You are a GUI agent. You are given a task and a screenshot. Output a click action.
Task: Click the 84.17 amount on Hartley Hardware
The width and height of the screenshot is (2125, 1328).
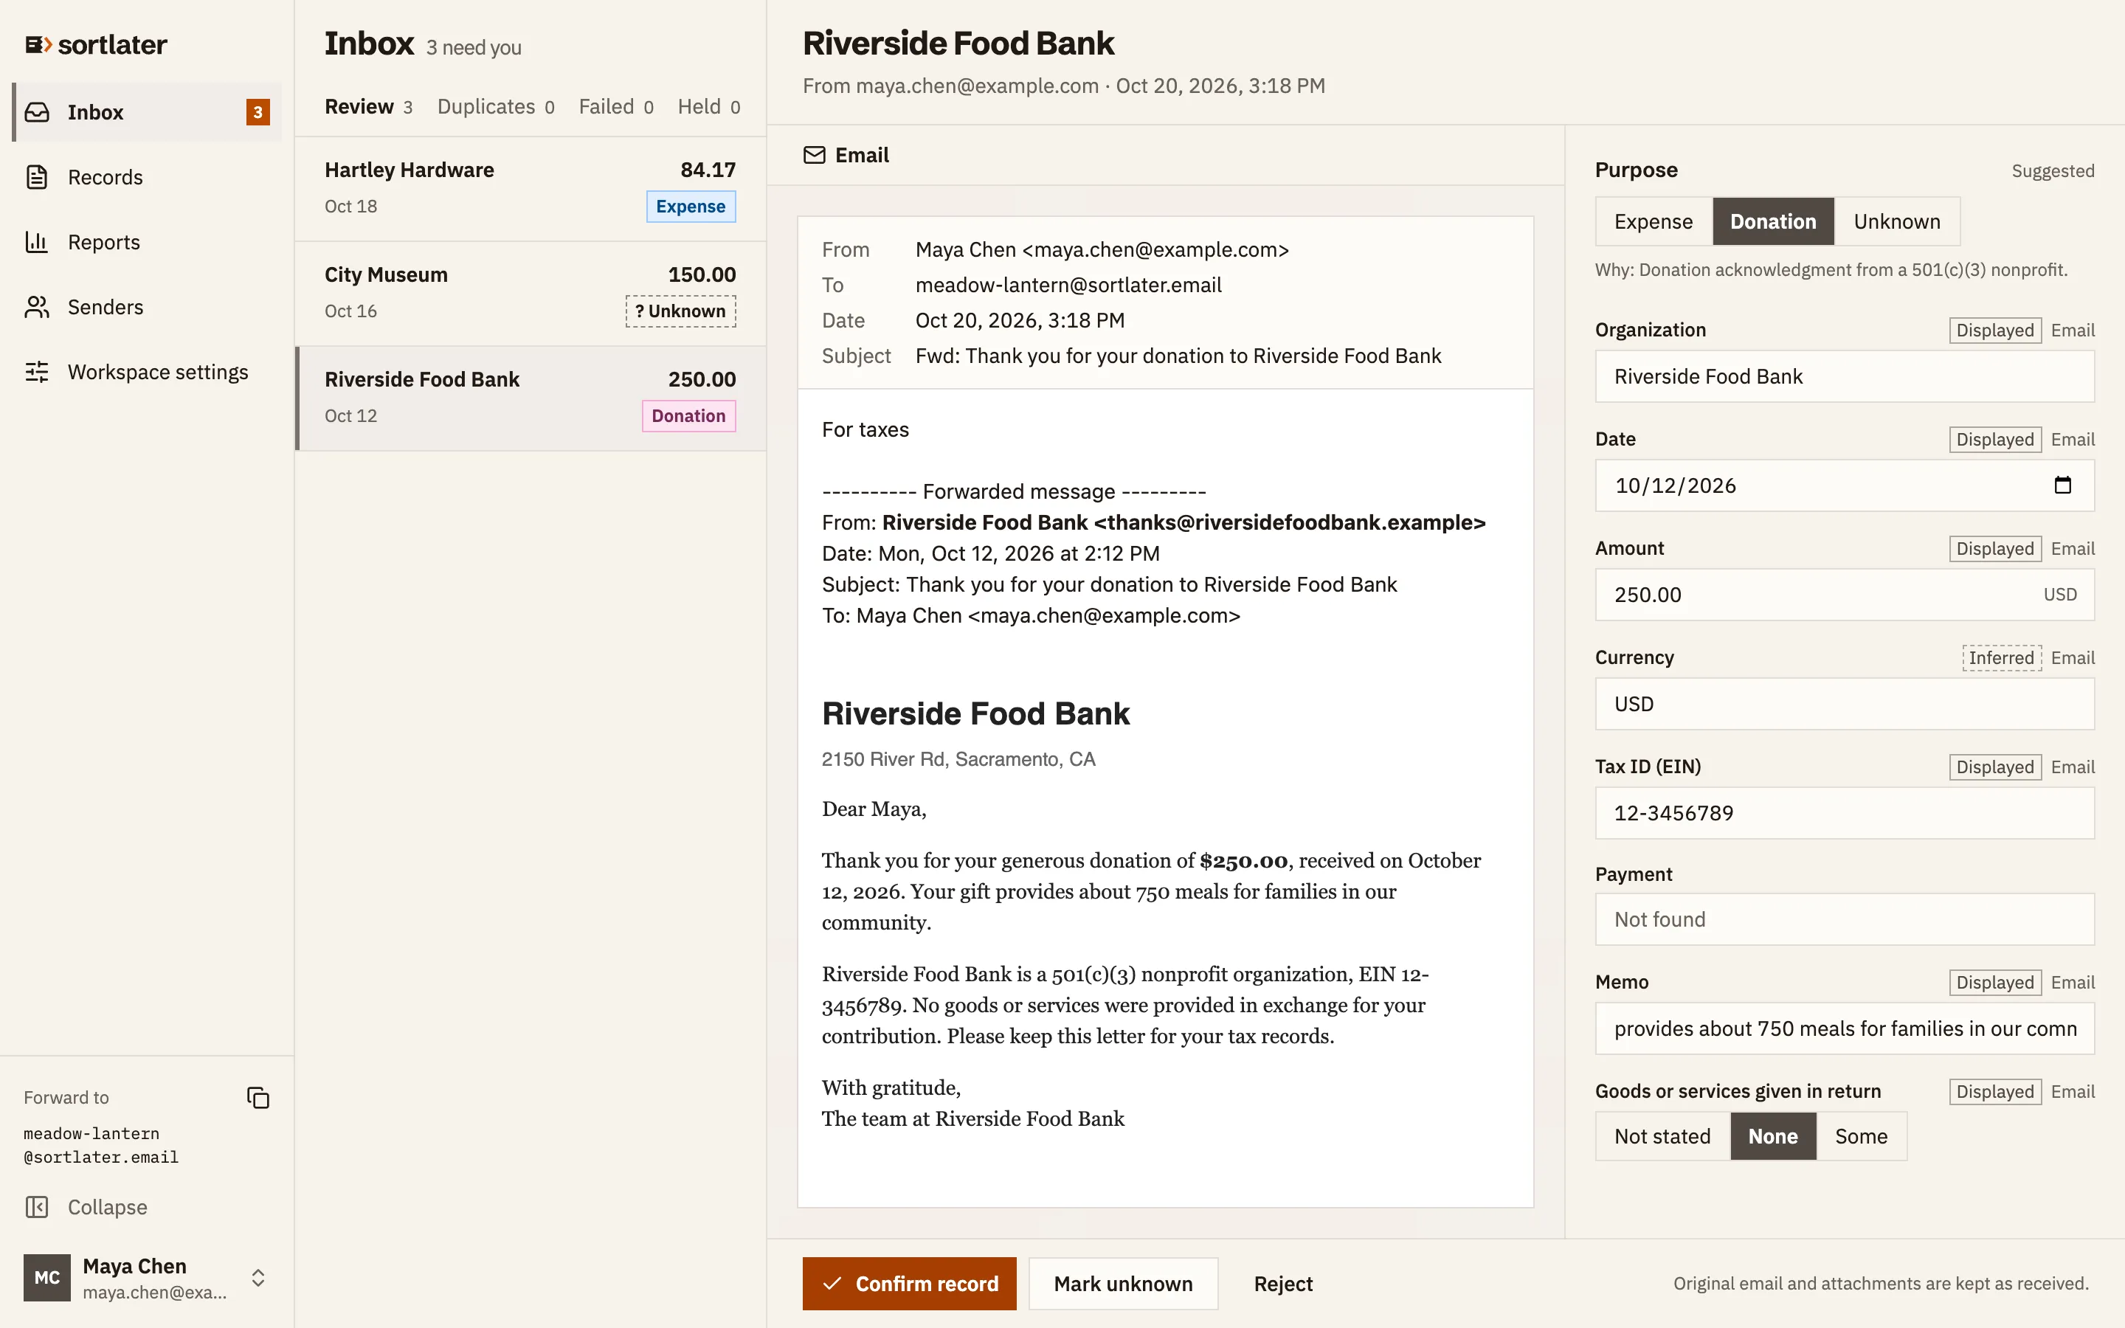click(x=708, y=170)
